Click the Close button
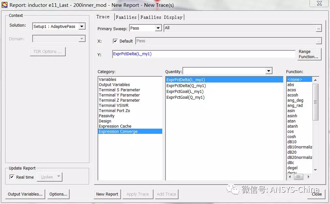 (x=317, y=194)
